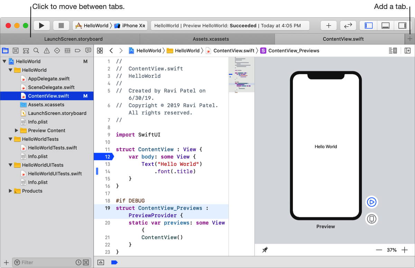Show the Project navigator folder icon
The height and width of the screenshot is (268, 415).
[x=5, y=51]
